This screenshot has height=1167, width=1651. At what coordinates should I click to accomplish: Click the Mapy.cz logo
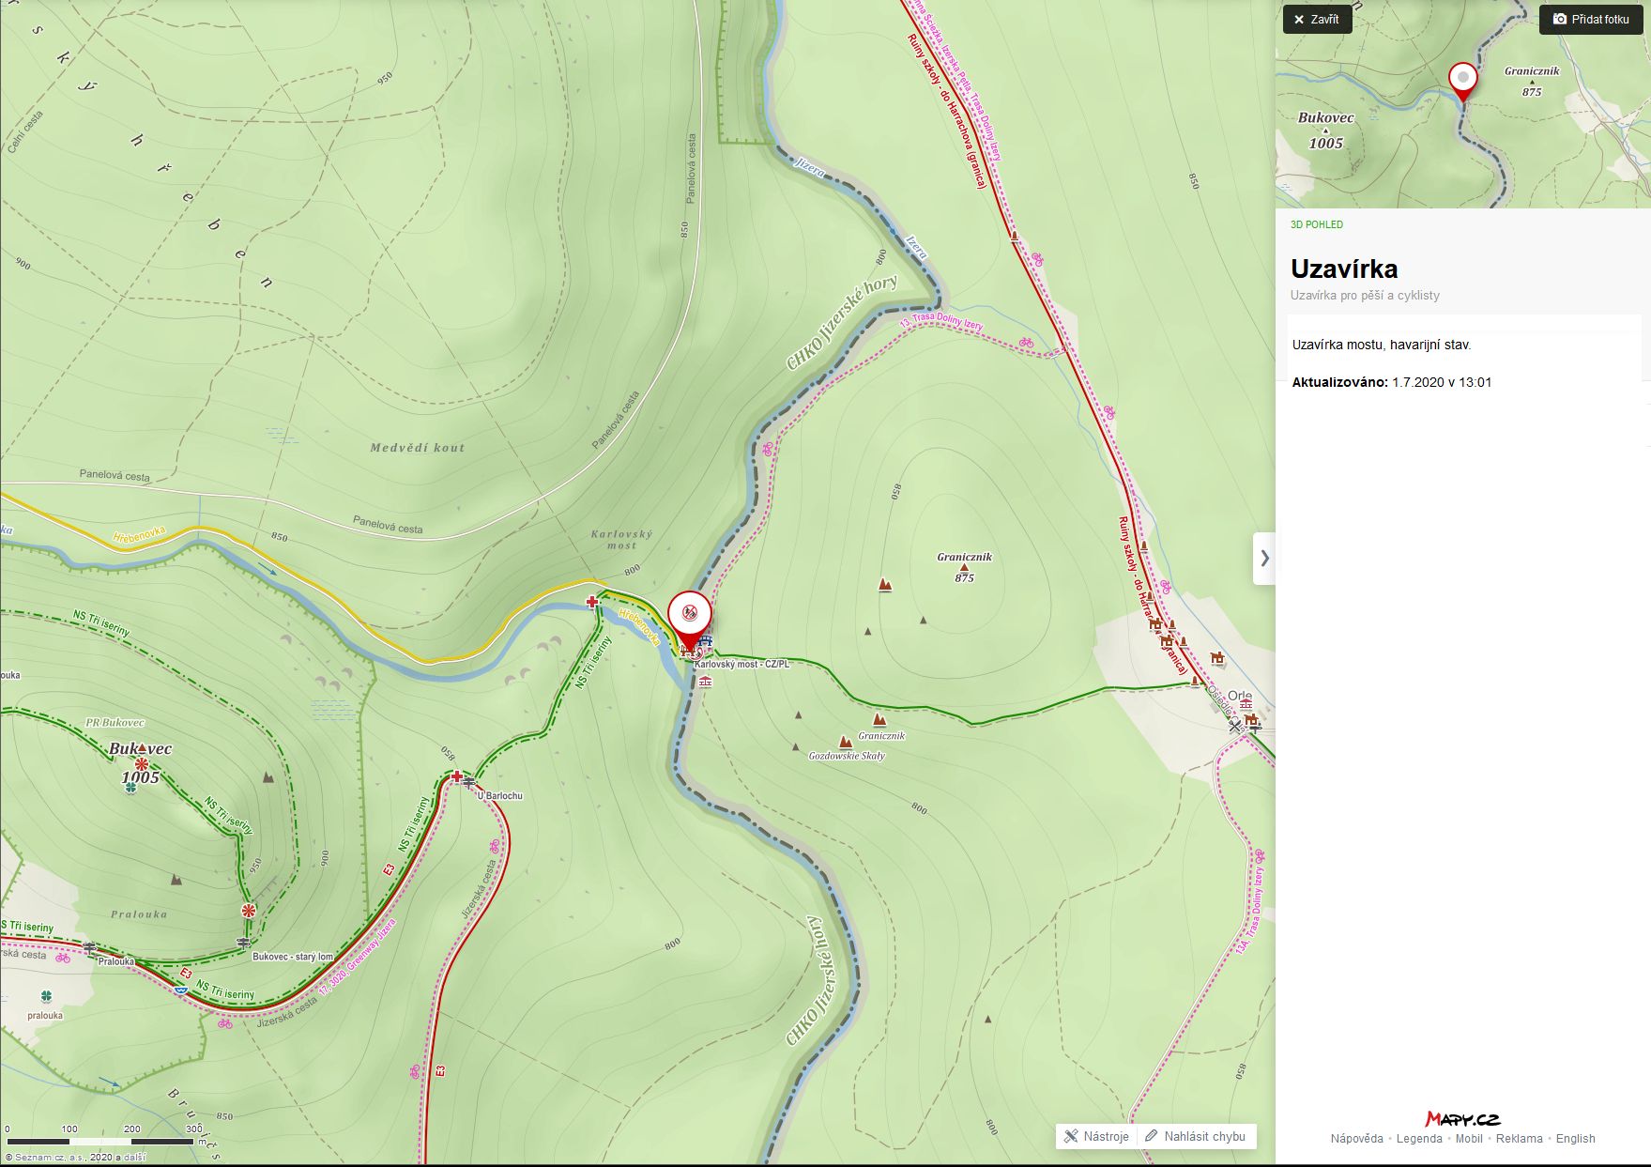1462,1118
